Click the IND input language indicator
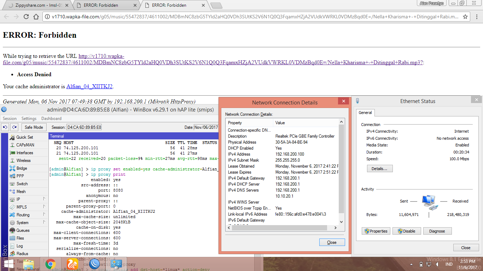This screenshot has height=271, width=483. pyautogui.click(x=449, y=264)
